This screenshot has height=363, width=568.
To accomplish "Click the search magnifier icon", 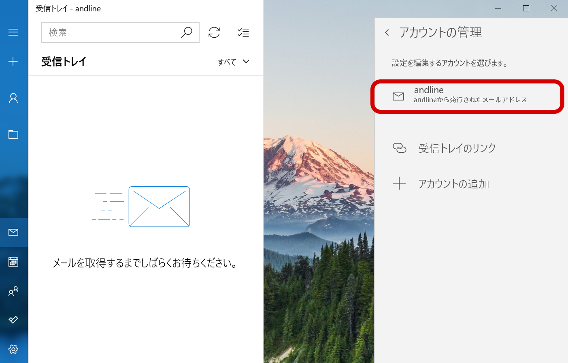I will (187, 32).
